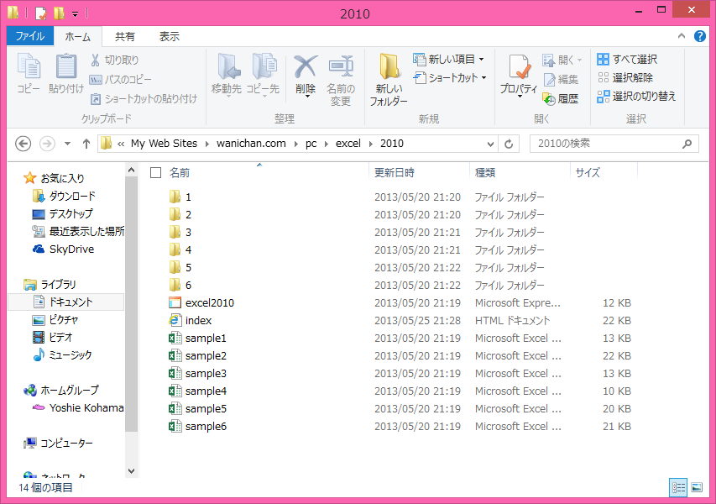
Task: Open recent locations dropdown next to forward
Action: (x=67, y=144)
